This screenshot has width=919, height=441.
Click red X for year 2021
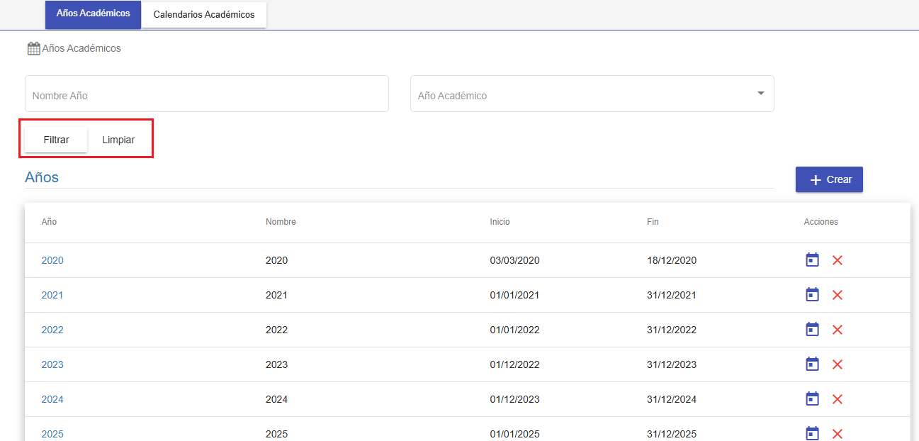pos(837,295)
